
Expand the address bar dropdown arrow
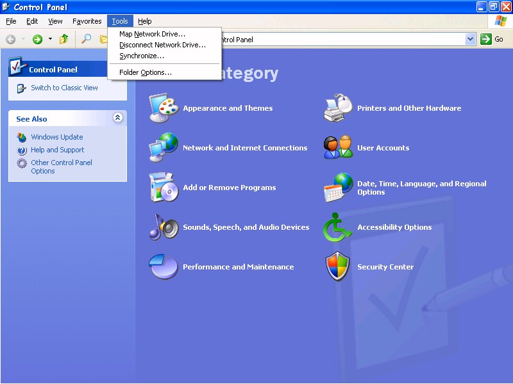coord(470,39)
